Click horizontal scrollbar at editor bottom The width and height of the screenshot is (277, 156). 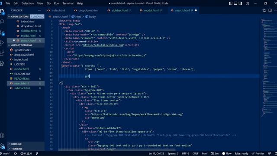116,150
